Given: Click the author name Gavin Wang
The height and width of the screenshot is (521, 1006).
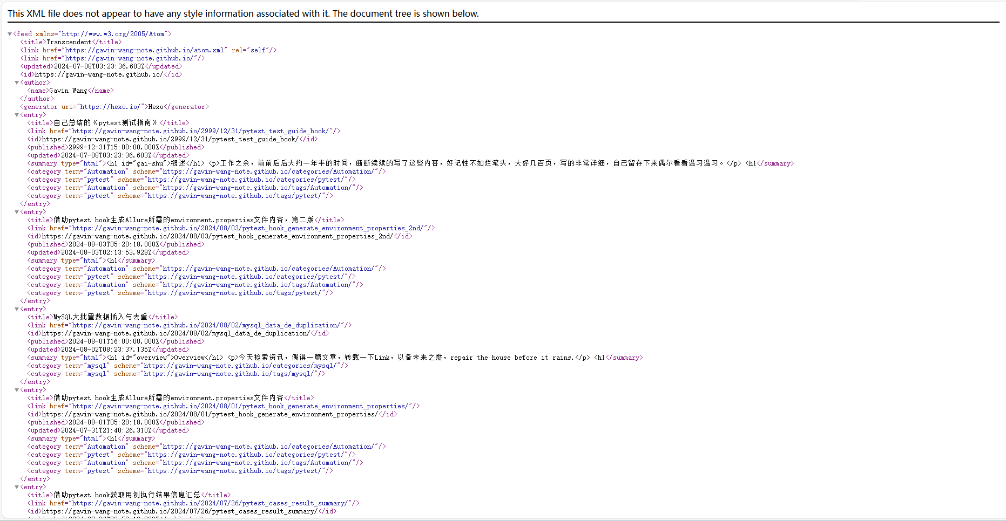Looking at the screenshot, I should pyautogui.click(x=68, y=91).
